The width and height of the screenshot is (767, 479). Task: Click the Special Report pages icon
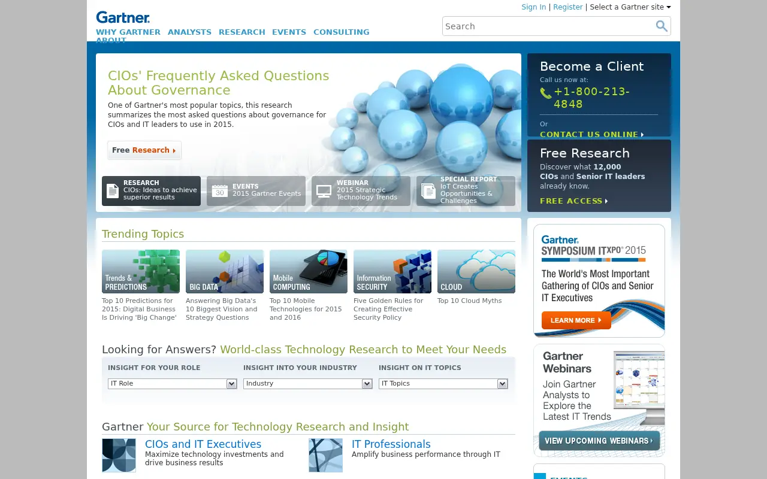coord(428,191)
